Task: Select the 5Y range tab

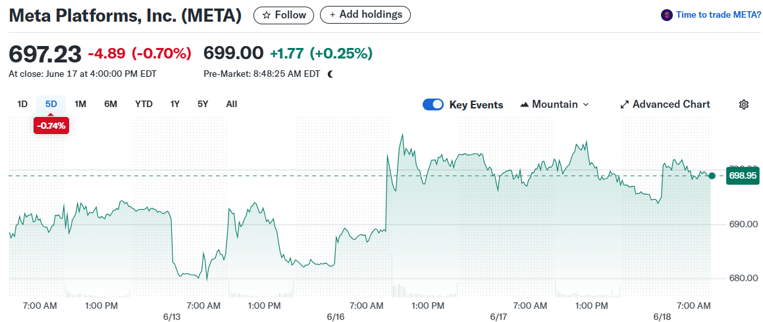Action: click(202, 104)
